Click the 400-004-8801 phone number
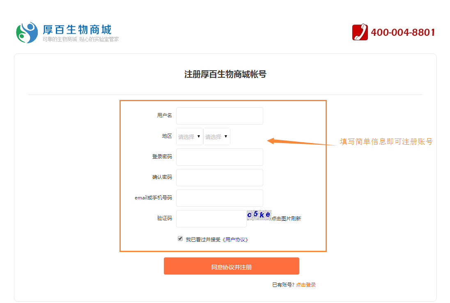This screenshot has width=450, height=303. coord(403,32)
